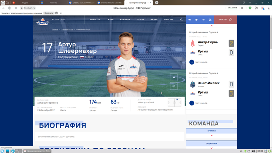This screenshot has height=153, width=272.
Task: Click the 1 отзыв reviews indicator
Action: [x=233, y=8]
